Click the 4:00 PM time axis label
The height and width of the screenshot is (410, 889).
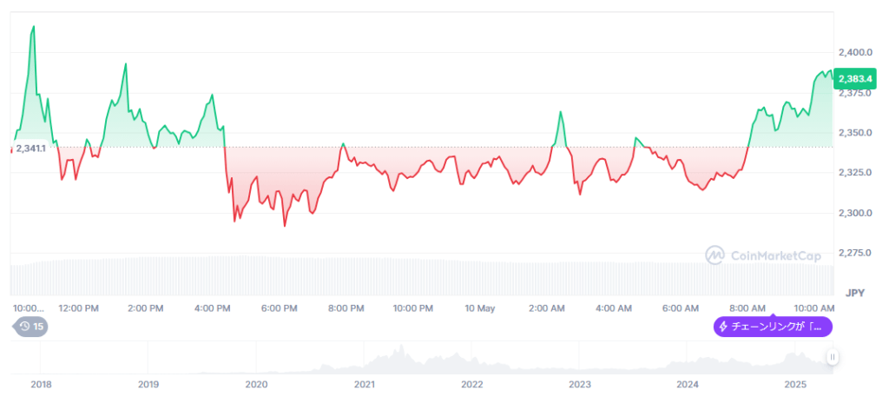tap(212, 308)
